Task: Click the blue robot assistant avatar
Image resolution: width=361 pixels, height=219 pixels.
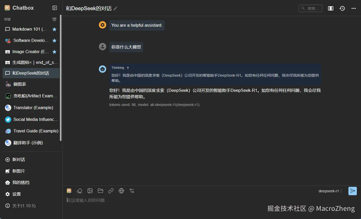Action: [x=103, y=69]
